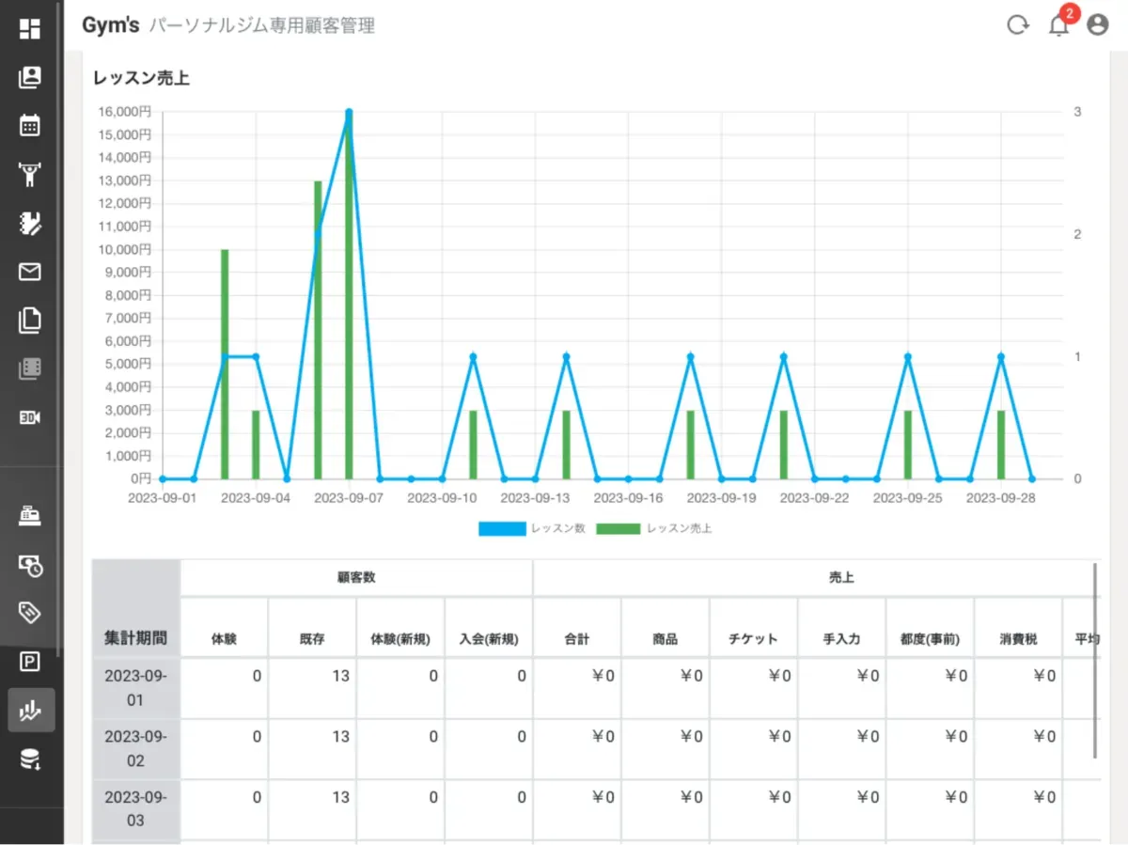
Task: Toggle the green レッスン売上 legend swatch
Action: point(619,529)
